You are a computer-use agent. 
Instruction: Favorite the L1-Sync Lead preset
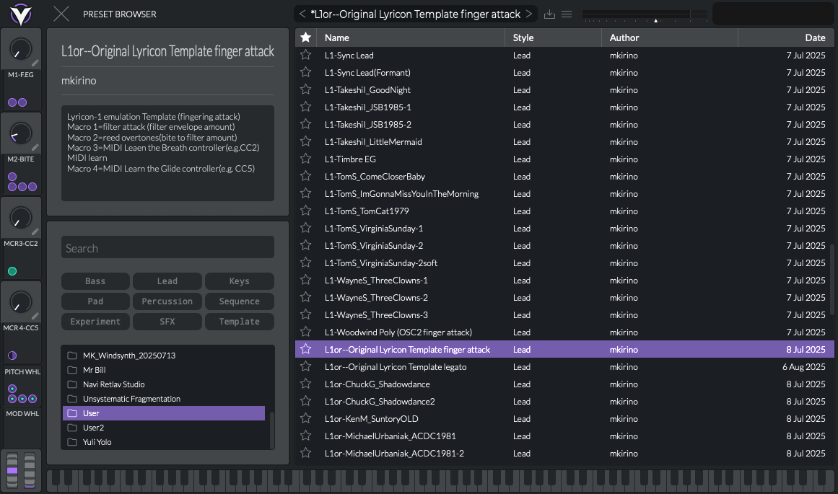305,55
